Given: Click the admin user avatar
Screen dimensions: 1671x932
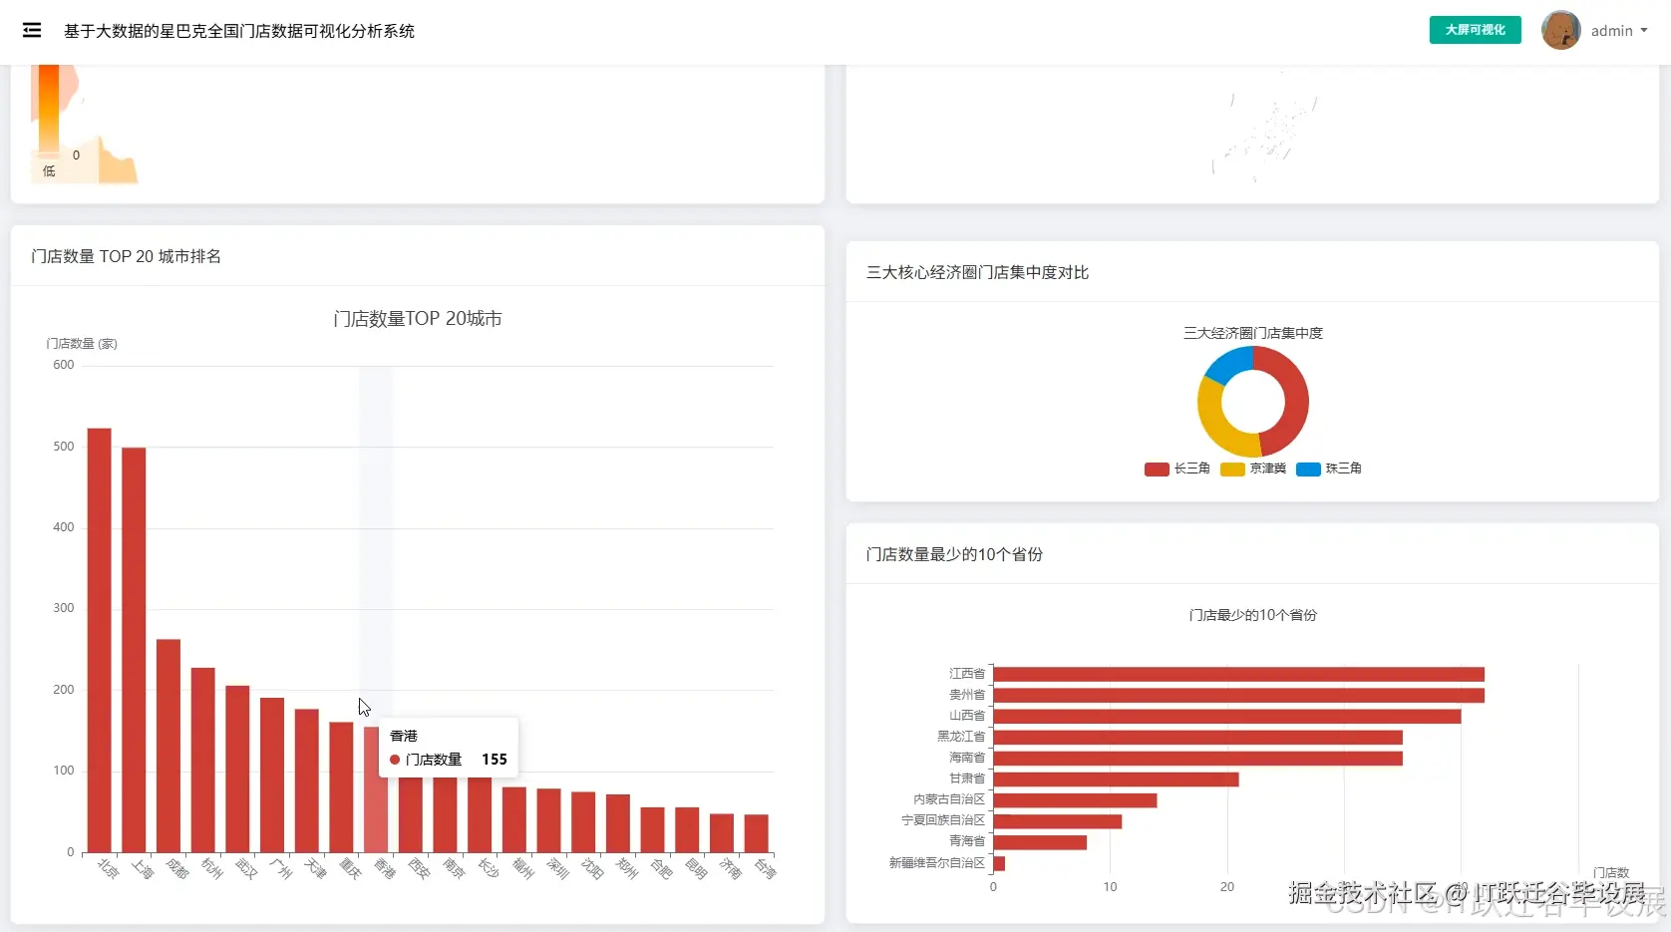Looking at the screenshot, I should 1560,30.
